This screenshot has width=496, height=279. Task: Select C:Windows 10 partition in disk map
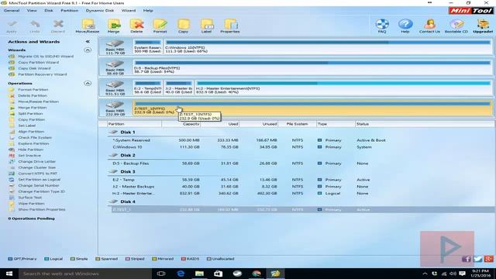tap(328, 46)
